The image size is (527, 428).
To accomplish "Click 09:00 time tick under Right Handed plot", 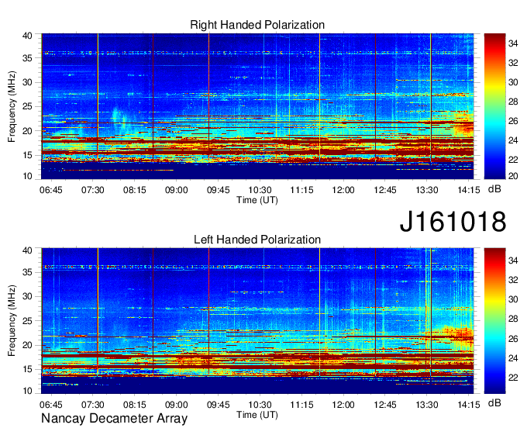I will pos(176,190).
